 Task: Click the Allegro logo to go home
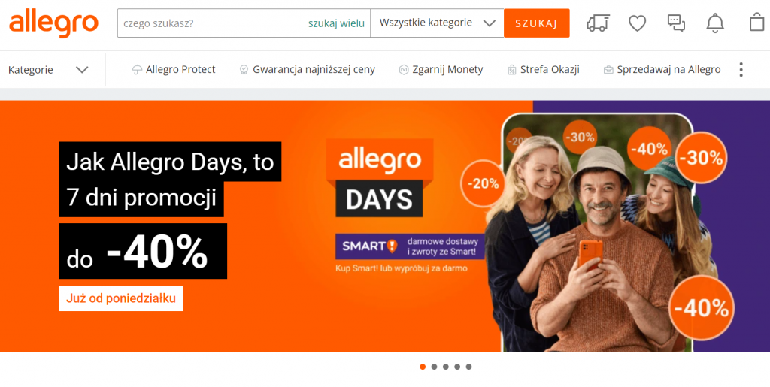tap(53, 23)
